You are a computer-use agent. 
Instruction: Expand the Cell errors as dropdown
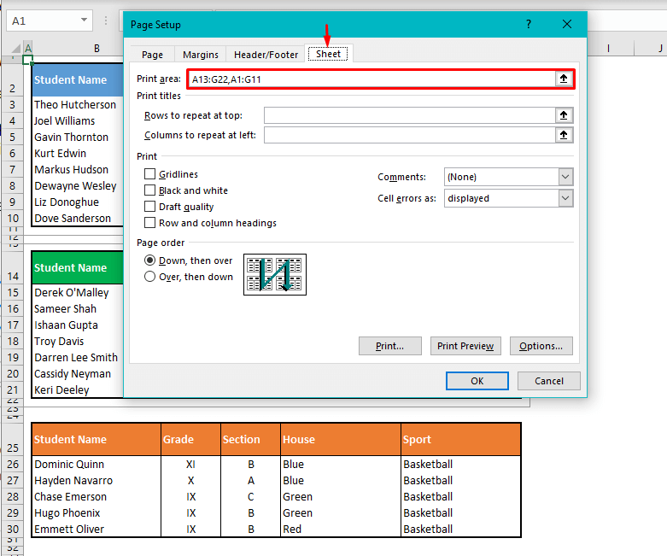point(565,198)
